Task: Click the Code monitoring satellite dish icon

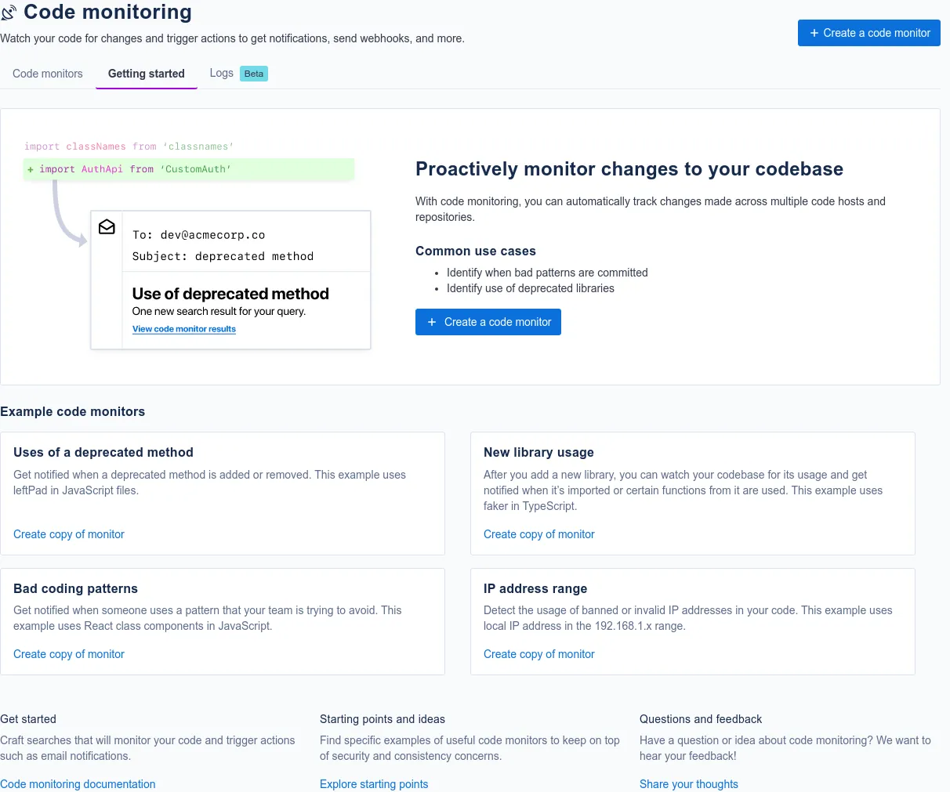Action: (x=9, y=13)
